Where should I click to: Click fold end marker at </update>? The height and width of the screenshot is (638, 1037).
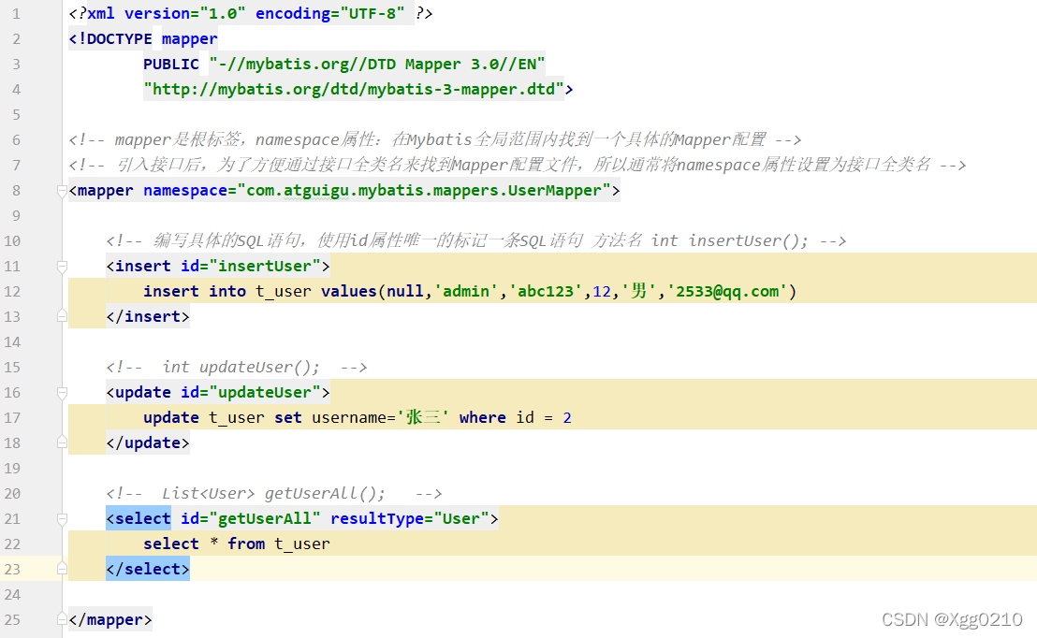[62, 442]
